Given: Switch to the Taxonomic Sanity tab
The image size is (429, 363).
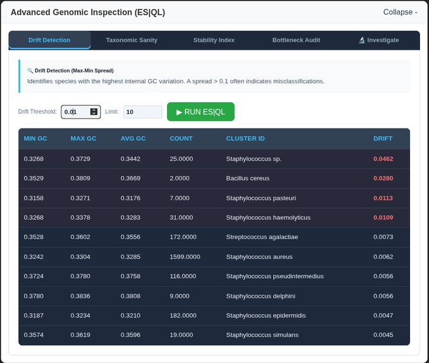Looking at the screenshot, I should tap(132, 40).
